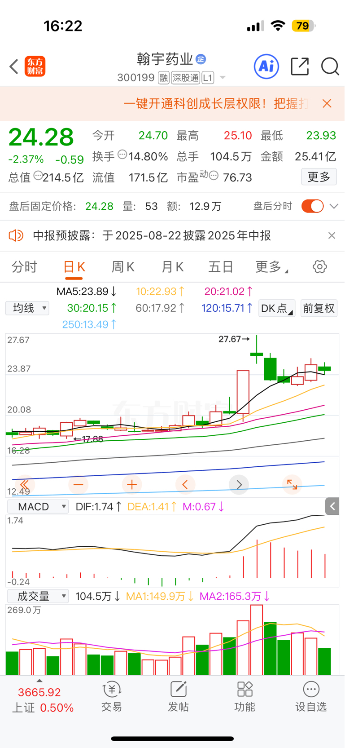Move chart right with gray arrow
Viewport: 345px width, 748px height.
[239, 485]
